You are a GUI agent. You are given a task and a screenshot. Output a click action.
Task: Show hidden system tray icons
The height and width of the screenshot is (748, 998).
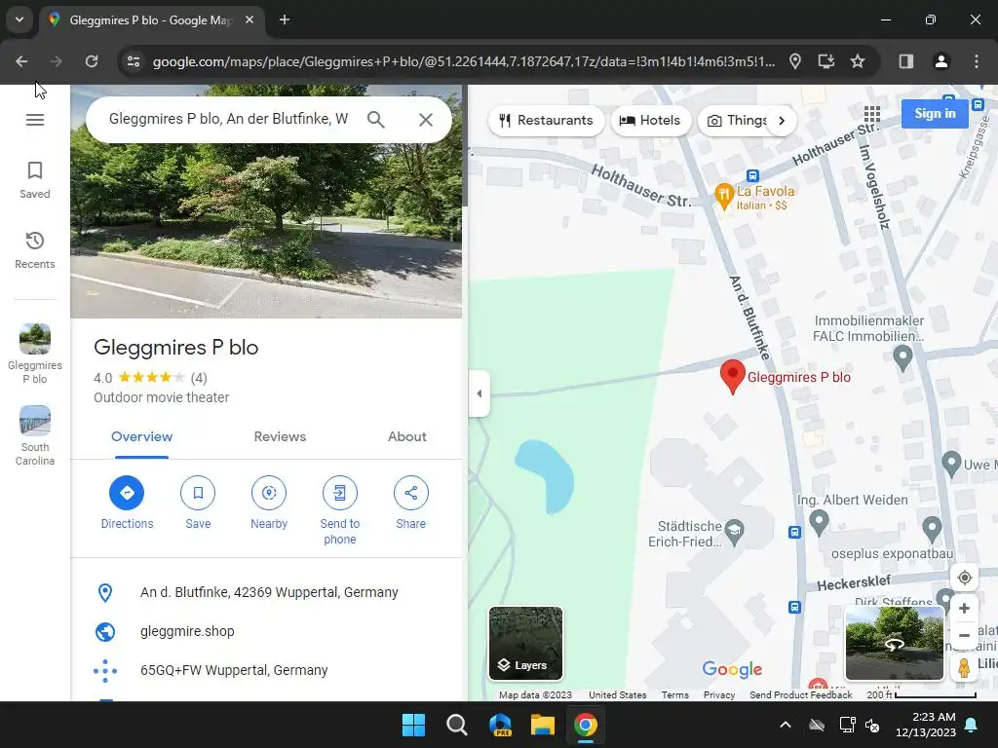pyautogui.click(x=786, y=725)
